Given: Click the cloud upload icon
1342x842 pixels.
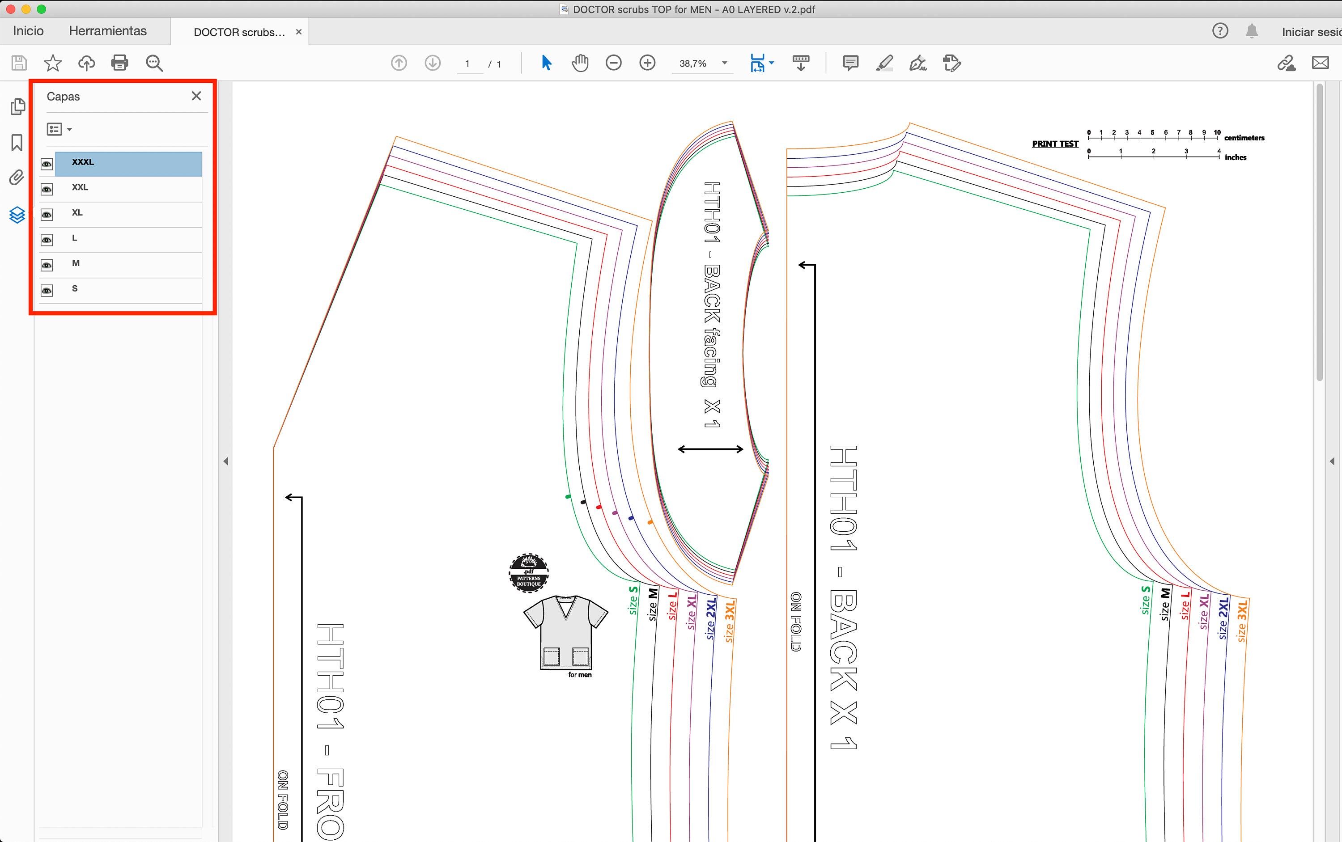Looking at the screenshot, I should tap(86, 63).
